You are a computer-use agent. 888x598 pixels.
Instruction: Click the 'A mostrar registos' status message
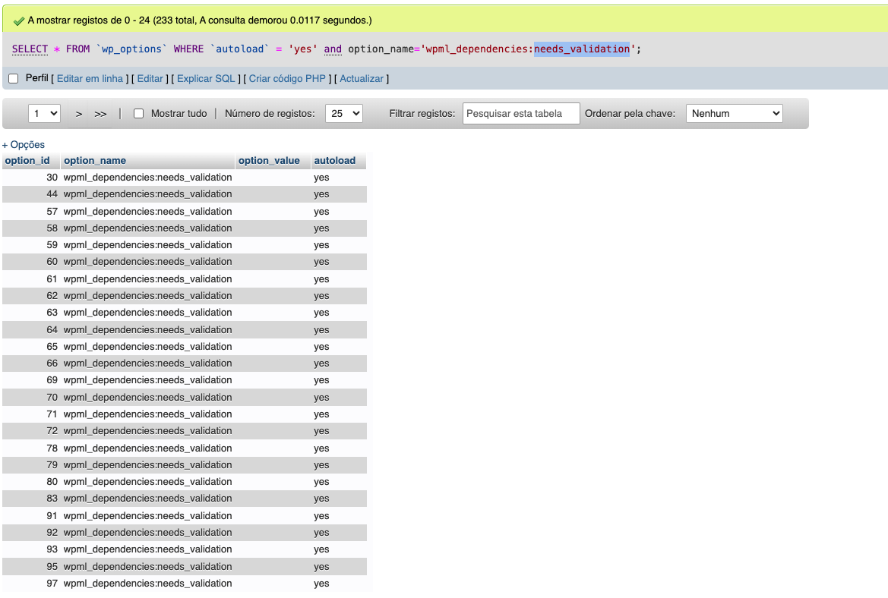coord(200,20)
